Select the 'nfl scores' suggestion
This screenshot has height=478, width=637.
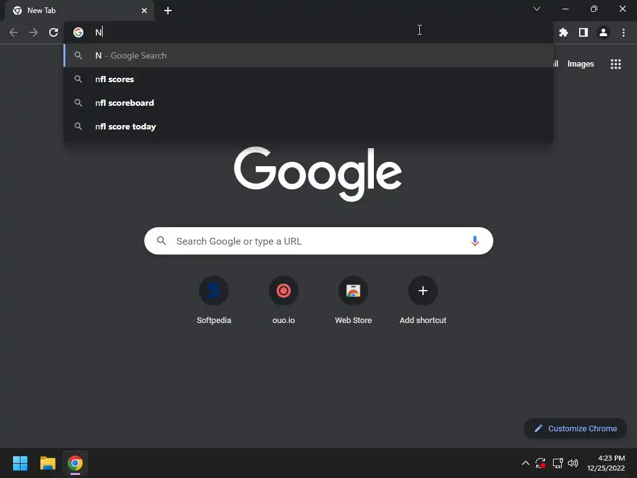[309, 79]
